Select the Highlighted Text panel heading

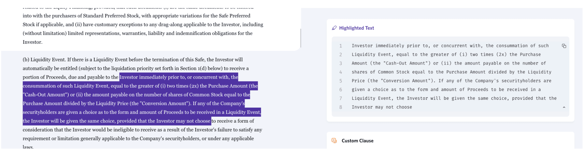[x=356, y=28]
